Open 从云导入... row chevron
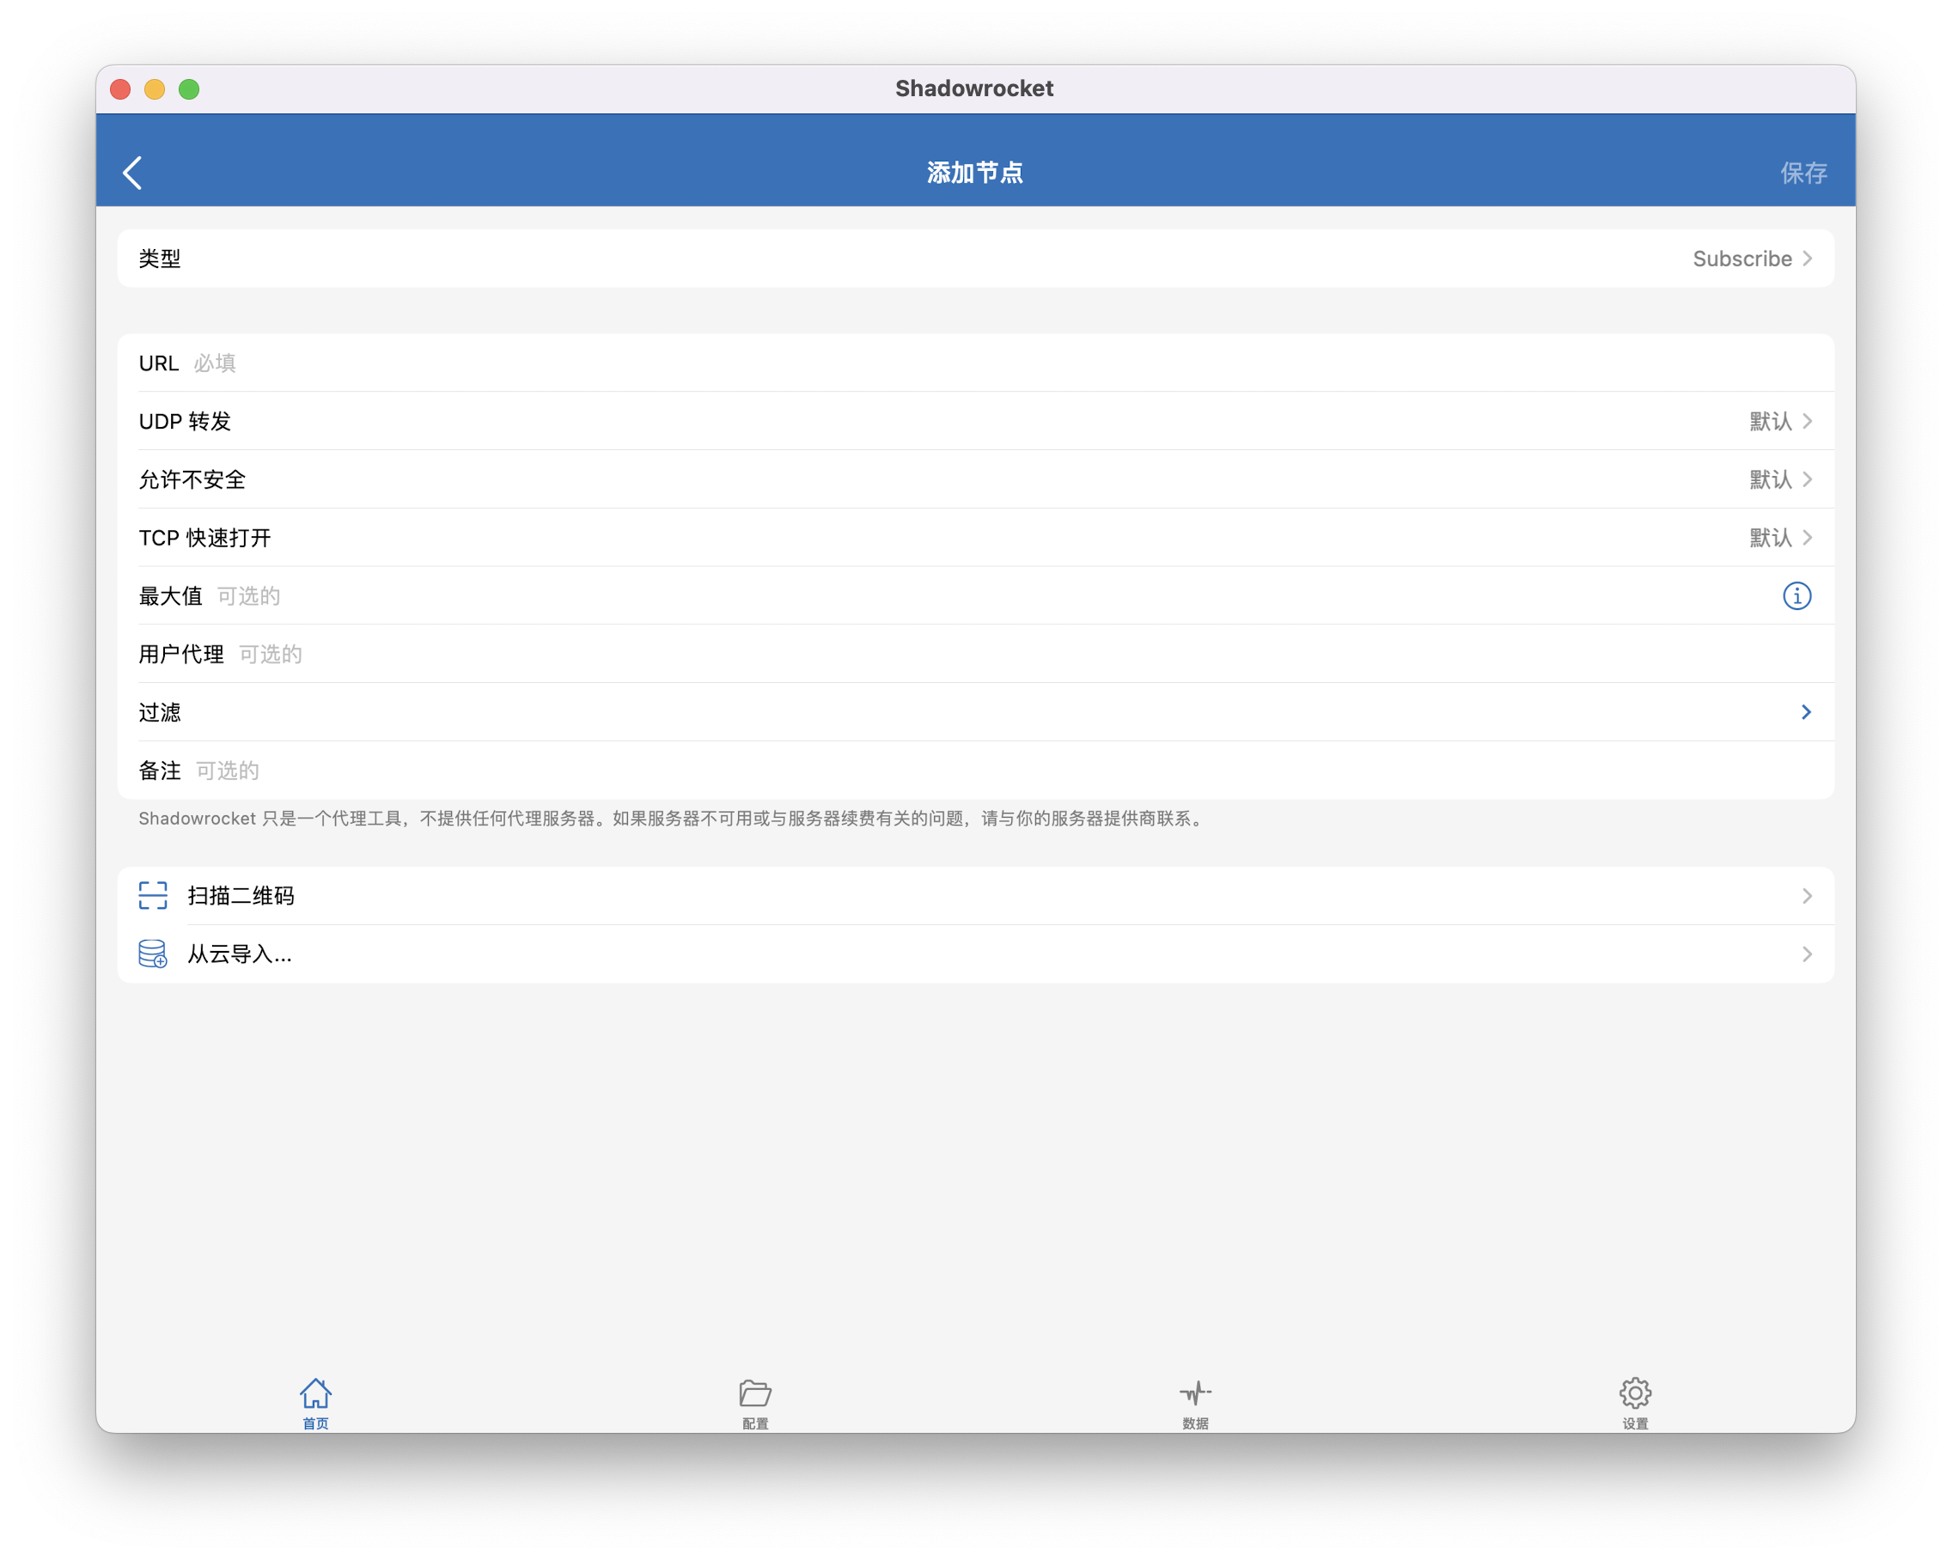This screenshot has height=1560, width=1952. pyautogui.click(x=1806, y=954)
